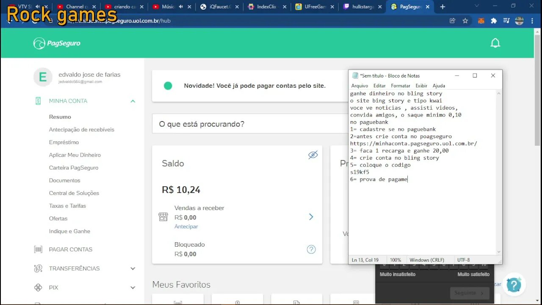This screenshot has width=542, height=305.
Task: Click the R$ 10,24 balance value
Action: tap(181, 190)
